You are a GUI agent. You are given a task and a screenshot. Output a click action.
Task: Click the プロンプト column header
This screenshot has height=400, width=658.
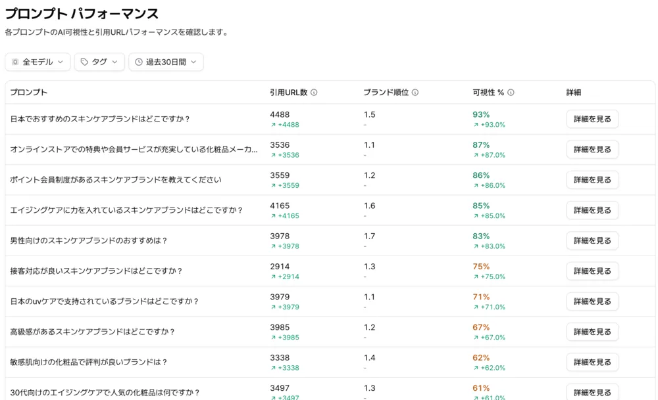pyautogui.click(x=28, y=93)
